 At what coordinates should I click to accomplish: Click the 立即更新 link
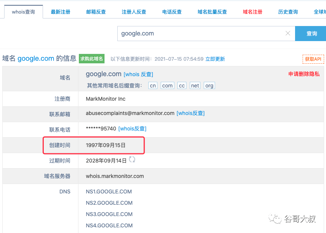[215, 59]
